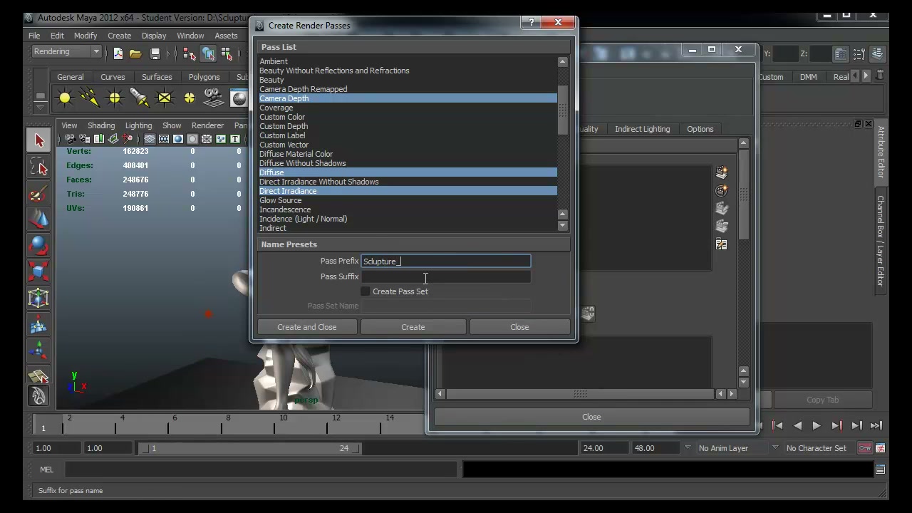Click the Close button in Create Render Passes

519,327
